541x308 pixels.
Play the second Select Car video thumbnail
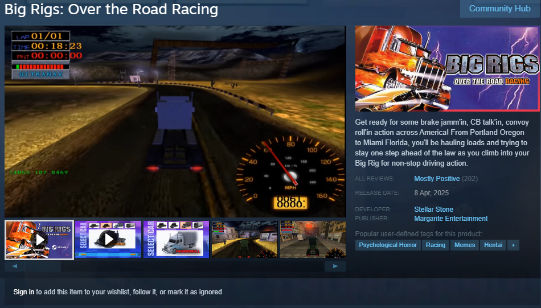point(108,240)
